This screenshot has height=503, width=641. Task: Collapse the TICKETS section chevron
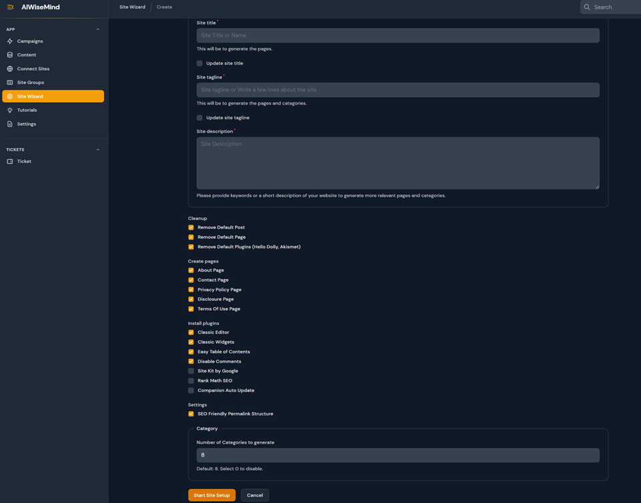(97, 149)
